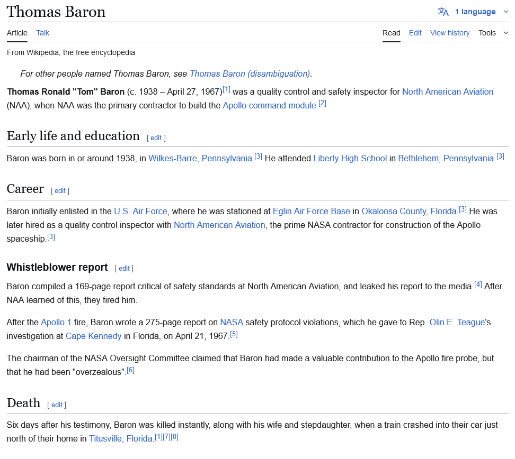This screenshot has height=459, width=515.
Task: Open North American Aviation link in Career
Action: point(219,225)
